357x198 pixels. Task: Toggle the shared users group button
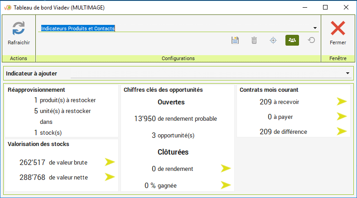(x=292, y=40)
